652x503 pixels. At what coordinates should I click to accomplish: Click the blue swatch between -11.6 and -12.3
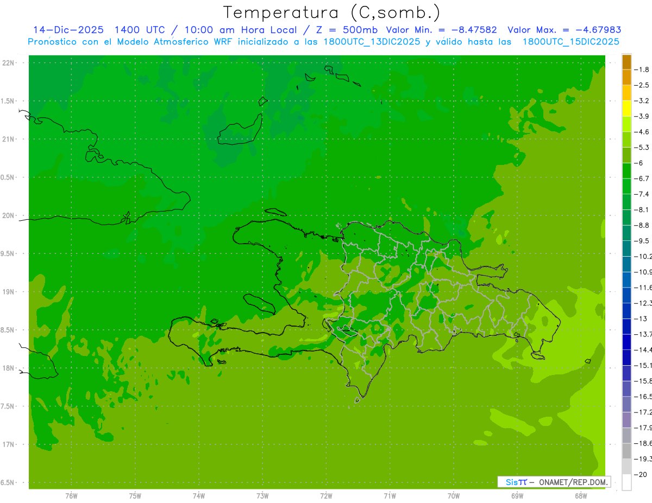pos(626,295)
